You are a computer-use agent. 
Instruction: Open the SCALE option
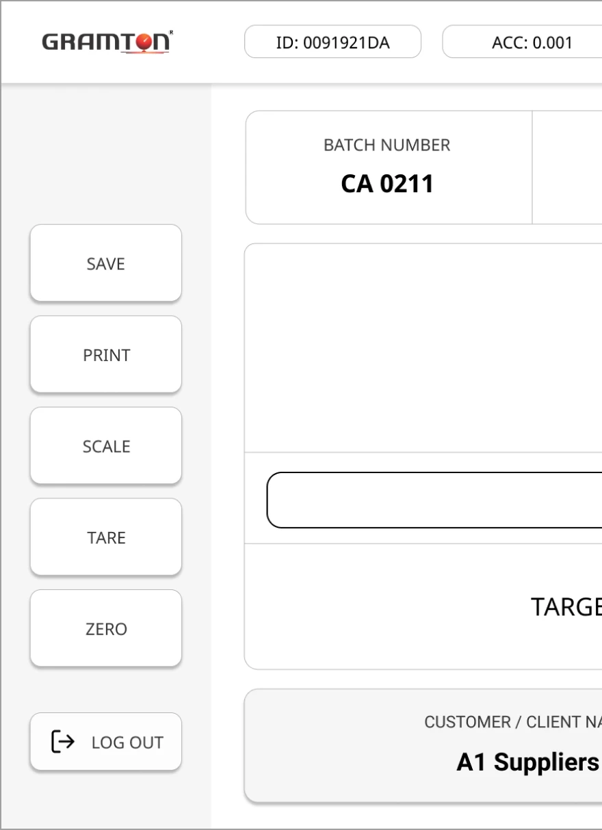[x=106, y=446]
